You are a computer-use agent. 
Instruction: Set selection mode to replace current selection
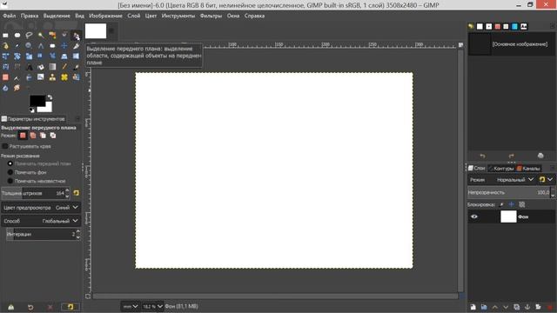pos(23,136)
